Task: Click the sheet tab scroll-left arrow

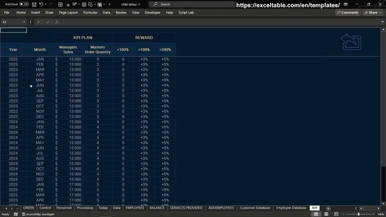Action: click(6, 209)
